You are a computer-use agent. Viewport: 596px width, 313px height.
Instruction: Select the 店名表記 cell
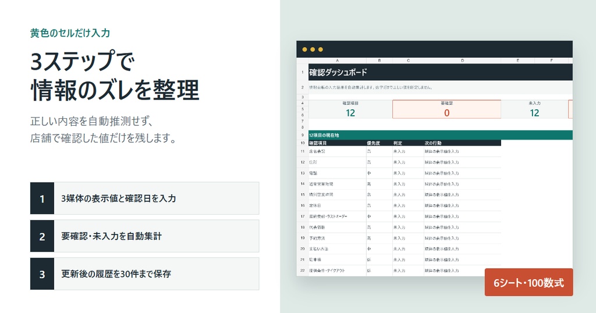click(x=338, y=151)
